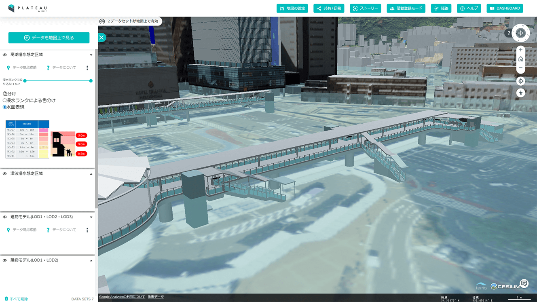Click the Cesium logo
This screenshot has height=302, width=537.
coord(505,286)
